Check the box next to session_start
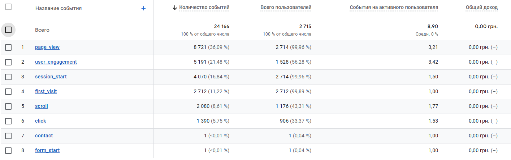The image size is (511, 160). 8,77
